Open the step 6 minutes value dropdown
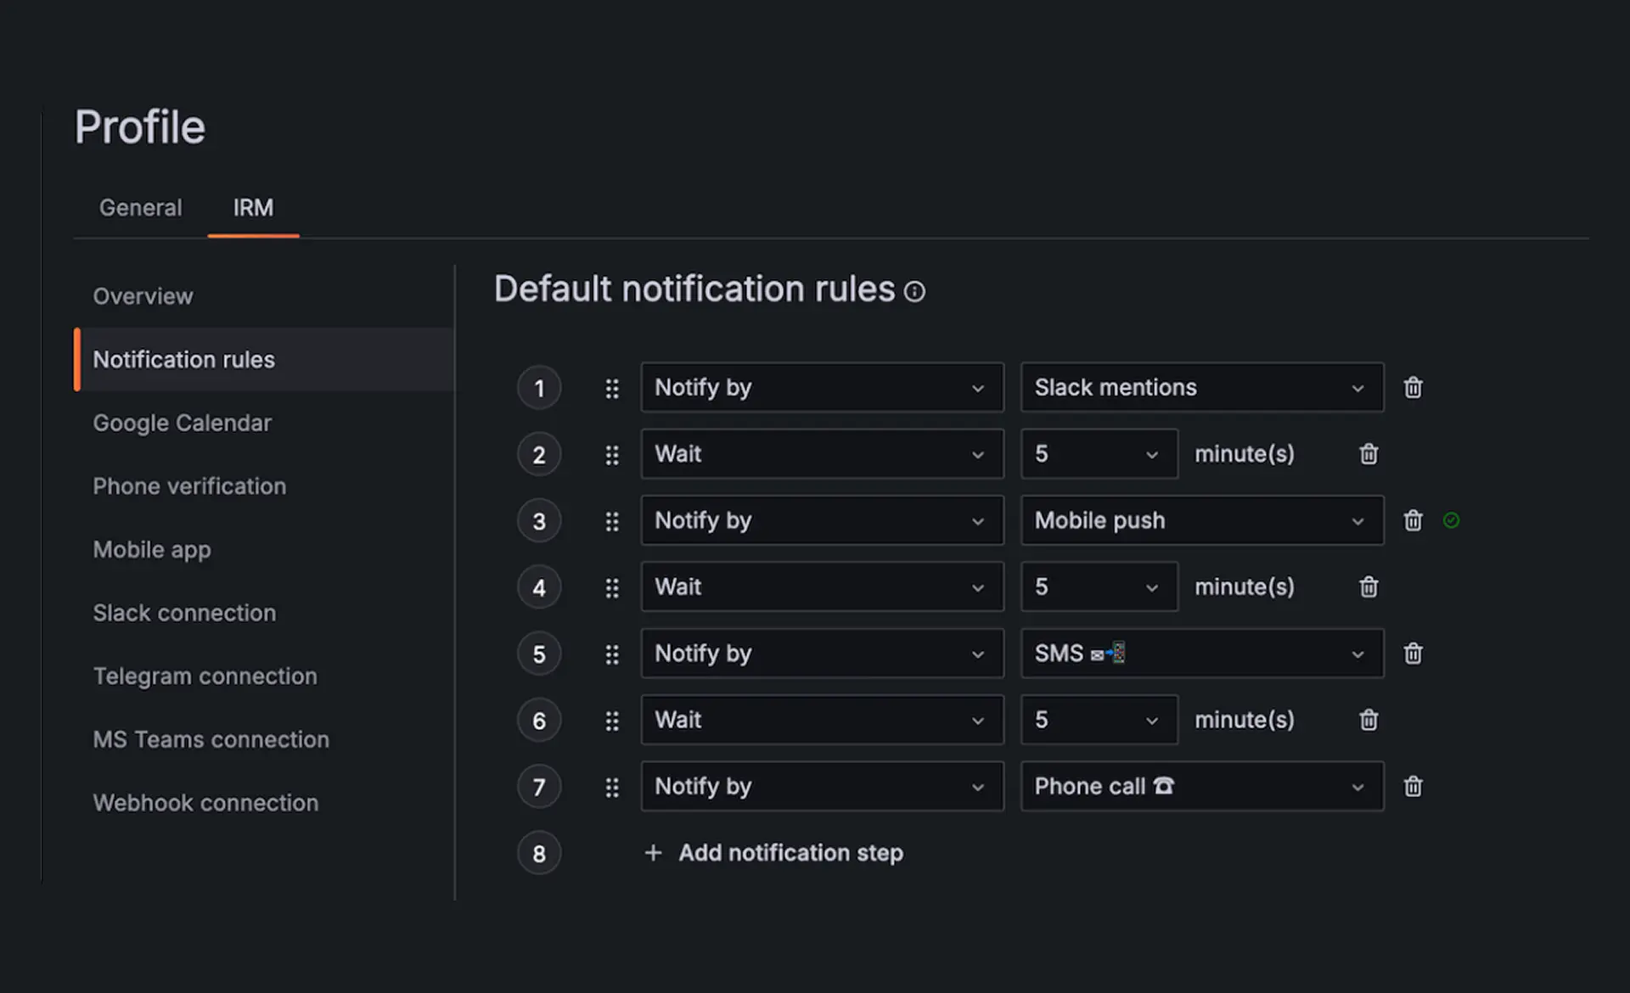The image size is (1630, 993). coord(1099,721)
